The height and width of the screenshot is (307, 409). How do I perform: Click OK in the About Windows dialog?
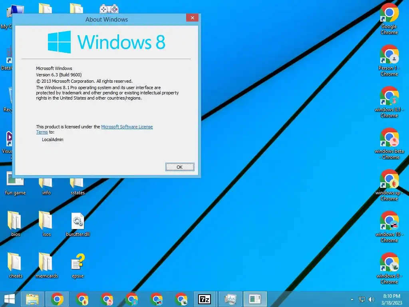pos(180,167)
